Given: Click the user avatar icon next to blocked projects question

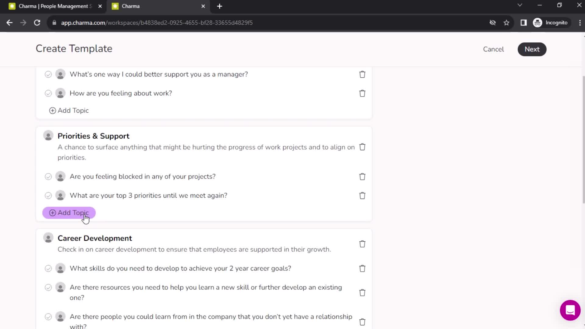Looking at the screenshot, I should click(60, 176).
